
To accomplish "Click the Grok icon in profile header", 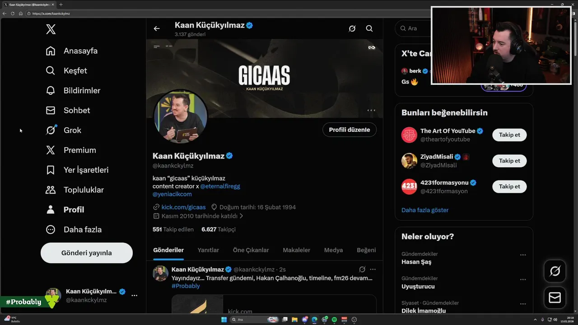I will coord(352,28).
